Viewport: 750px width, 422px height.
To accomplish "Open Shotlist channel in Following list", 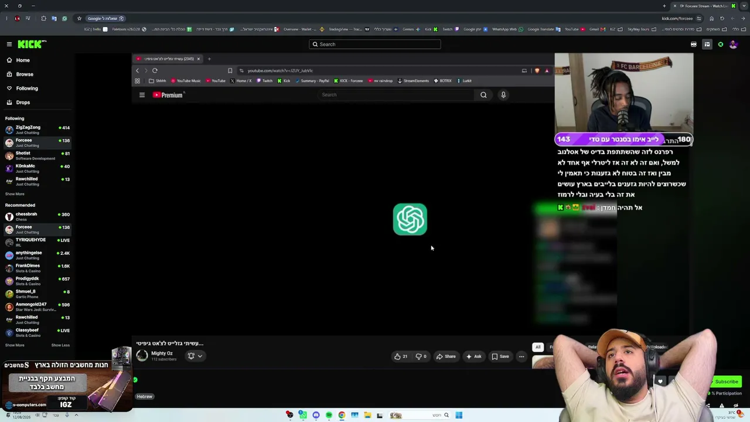I will point(37,155).
